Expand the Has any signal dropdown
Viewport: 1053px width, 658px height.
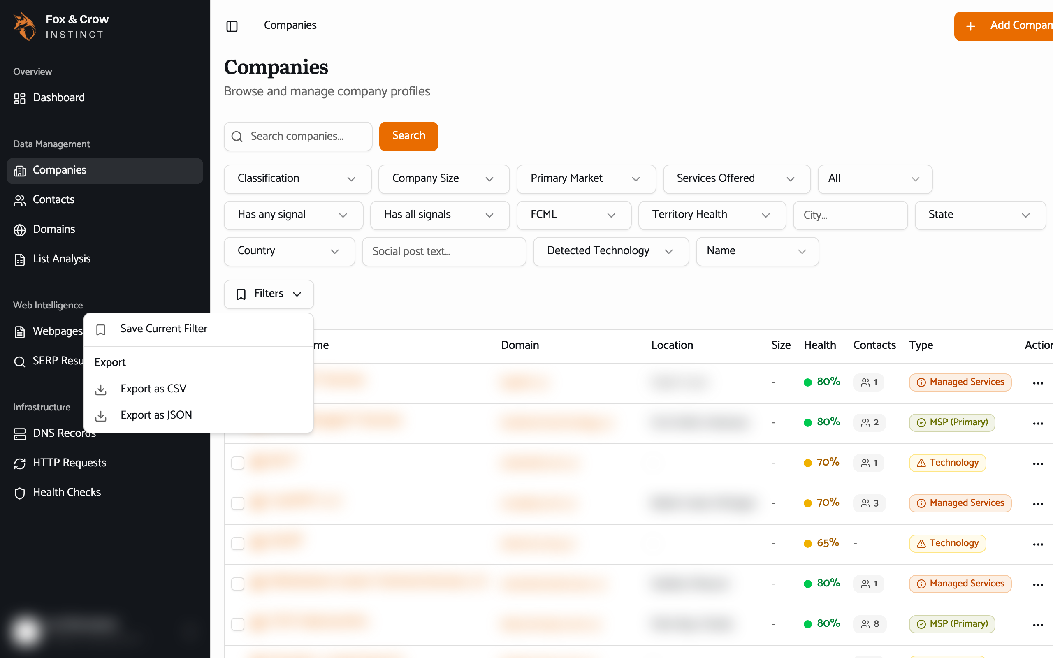293,215
